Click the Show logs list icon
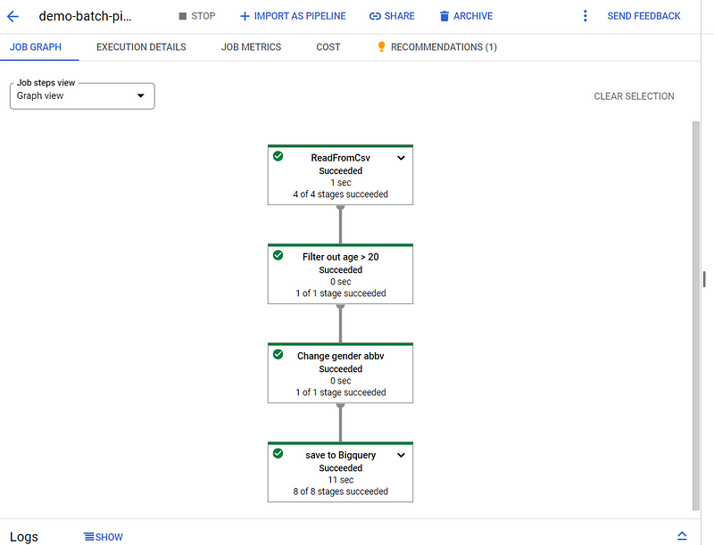This screenshot has height=545, width=714. point(89,537)
